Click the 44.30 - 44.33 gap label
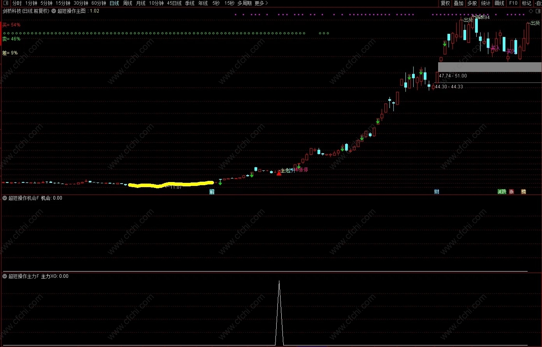Screen dimensions: 542x347 coord(449,87)
